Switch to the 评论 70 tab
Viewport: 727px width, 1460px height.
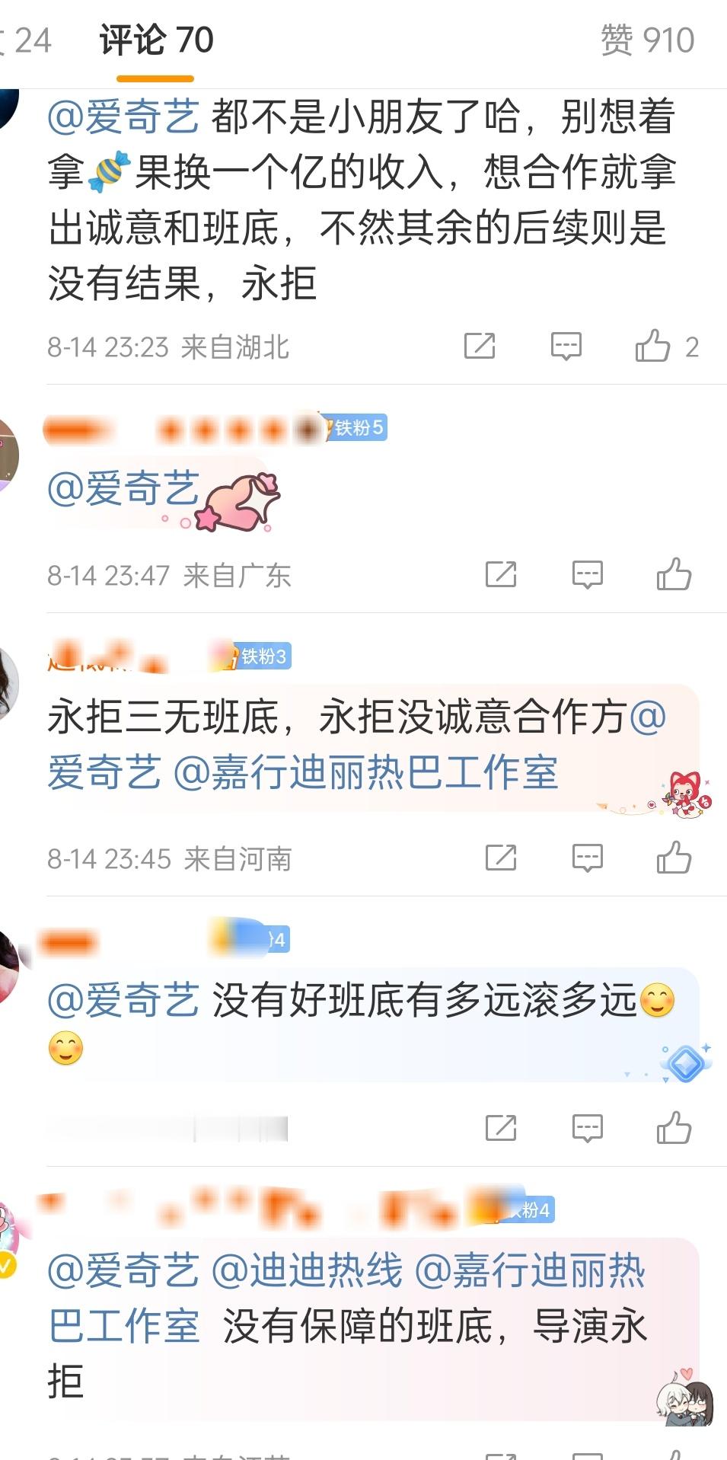[x=156, y=41]
